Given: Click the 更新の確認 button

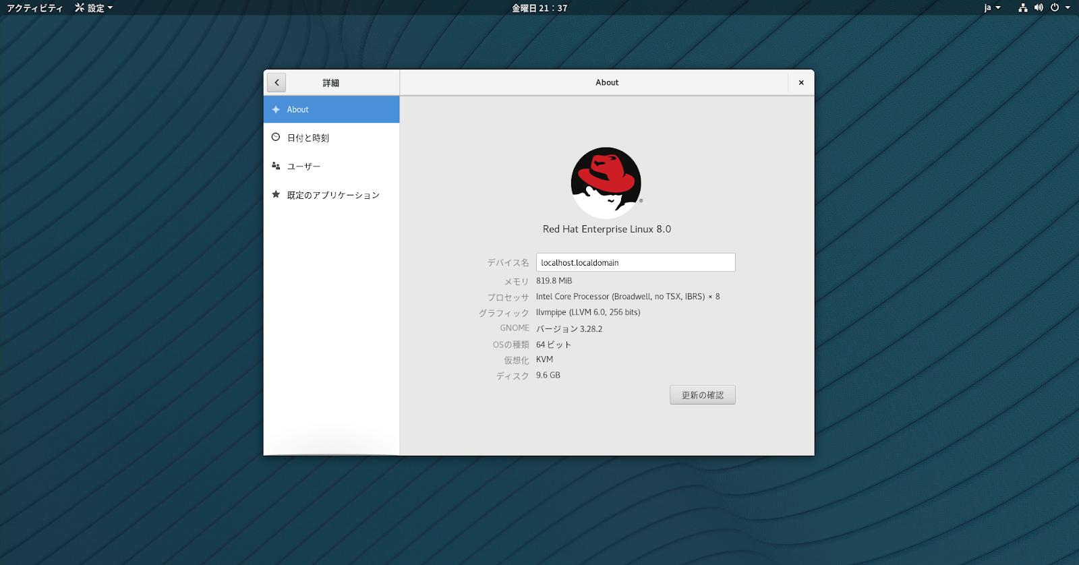Looking at the screenshot, I should [703, 395].
